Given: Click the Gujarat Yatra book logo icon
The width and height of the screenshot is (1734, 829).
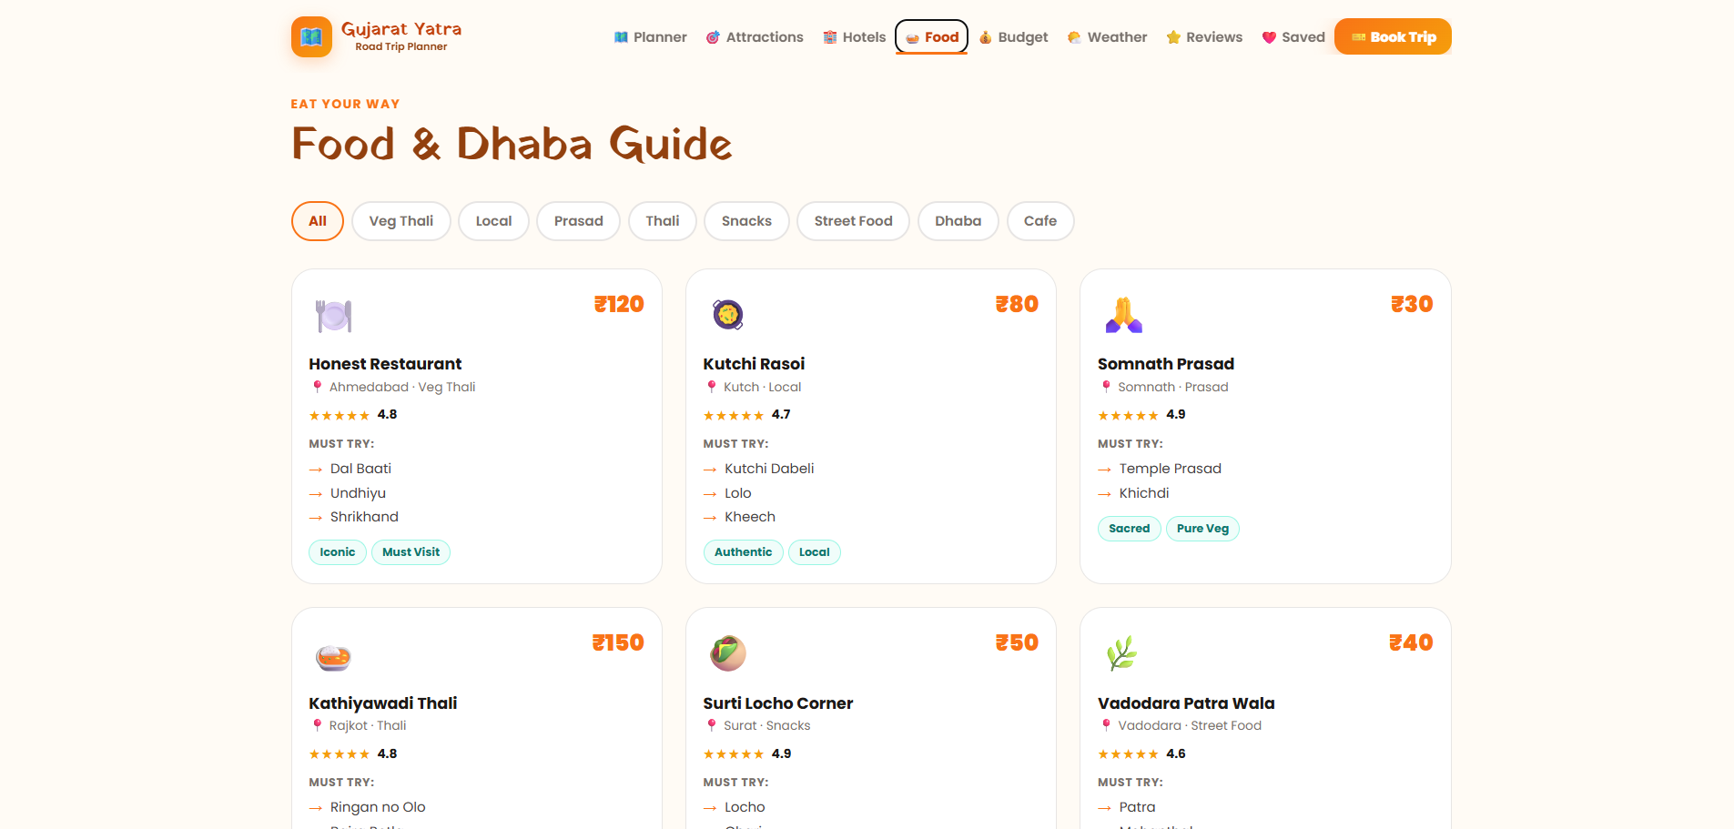Looking at the screenshot, I should tap(310, 36).
